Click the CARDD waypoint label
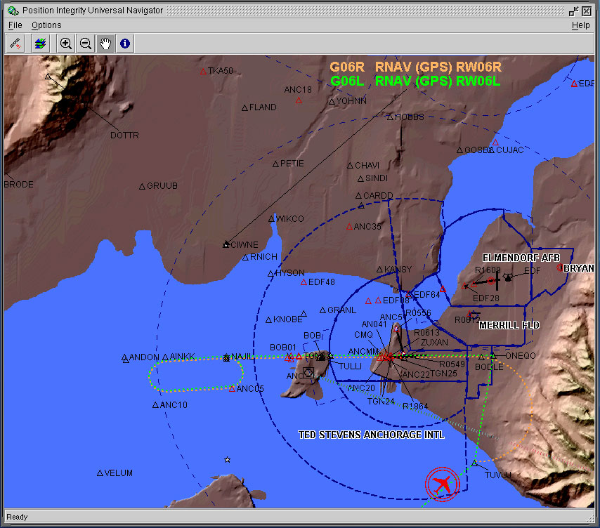 coord(378,196)
